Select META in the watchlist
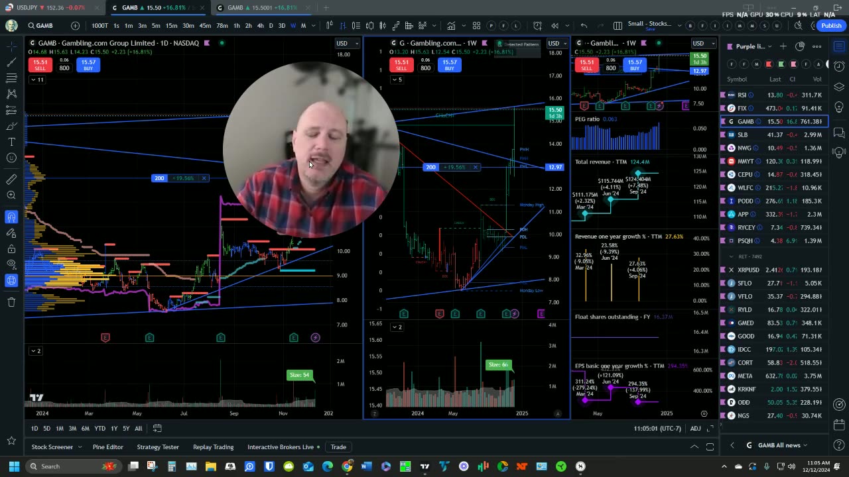 [x=774, y=376]
